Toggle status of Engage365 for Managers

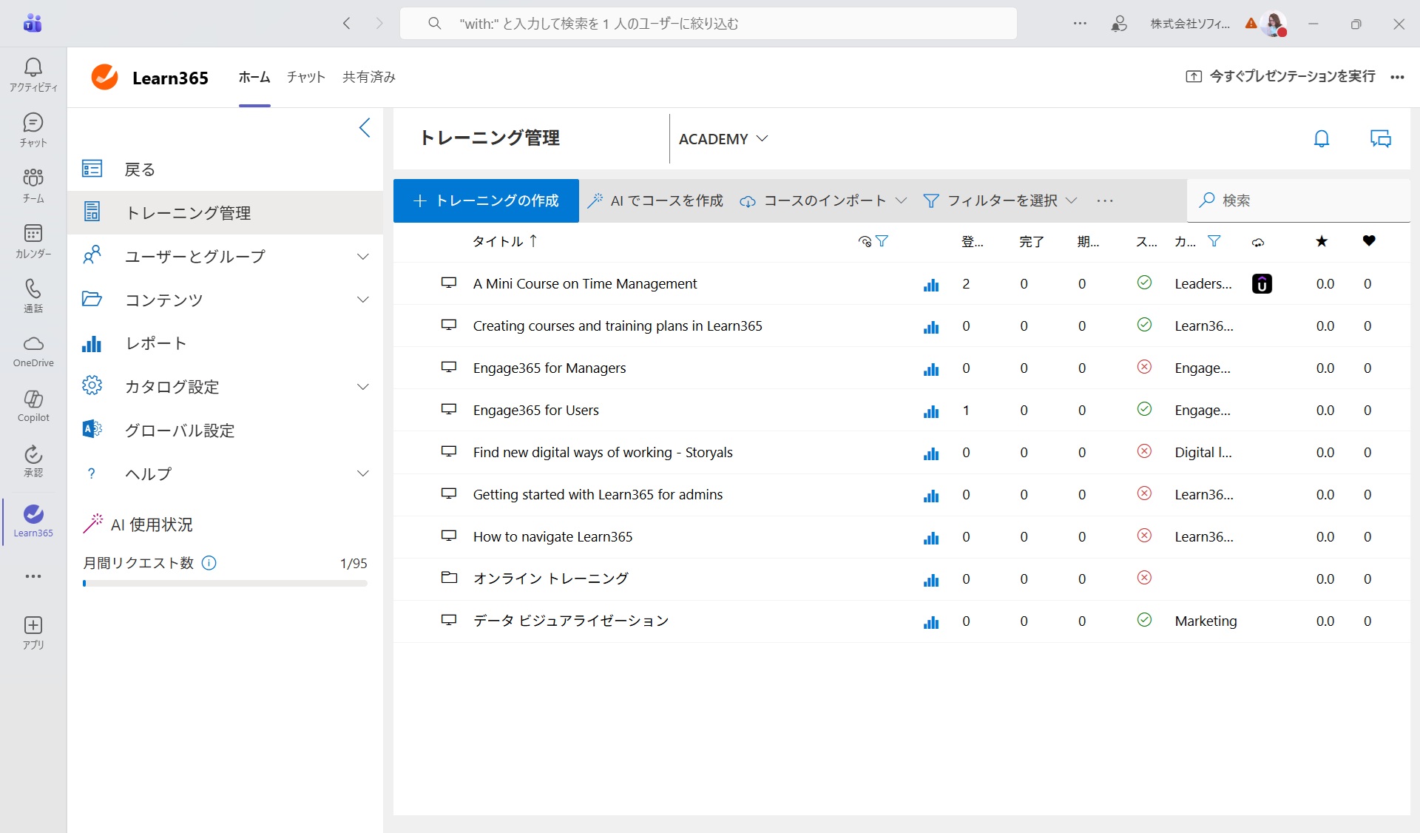[1144, 367]
